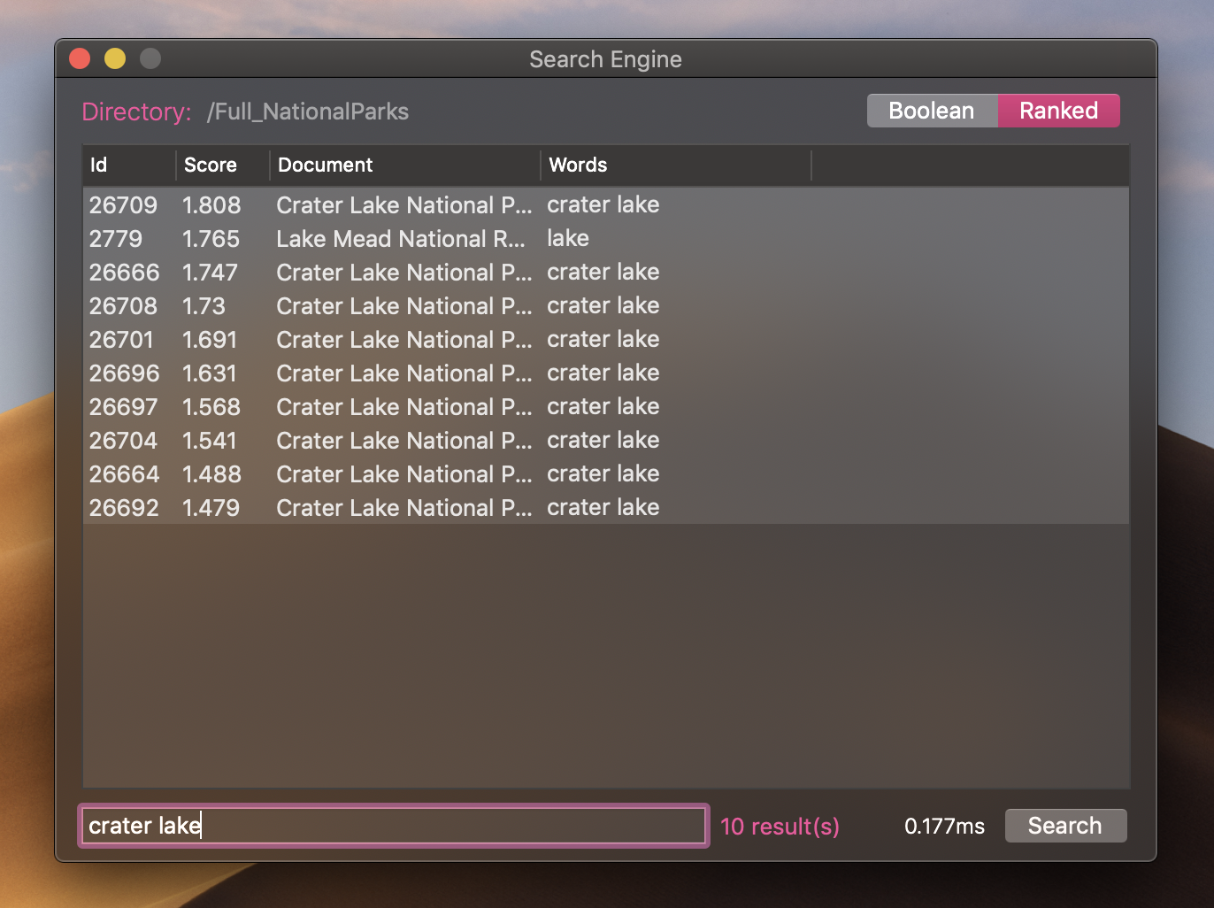Click the 10 result(s) count
Screen dimensions: 1214x908
point(780,827)
